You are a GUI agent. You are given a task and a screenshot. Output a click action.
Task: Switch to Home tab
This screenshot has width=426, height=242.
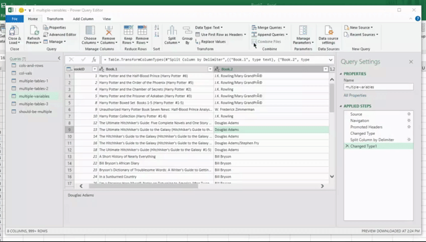coord(33,19)
